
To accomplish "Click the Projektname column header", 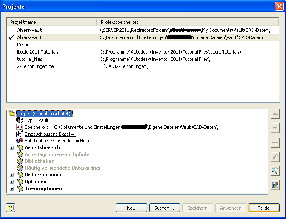I will pos(52,22).
